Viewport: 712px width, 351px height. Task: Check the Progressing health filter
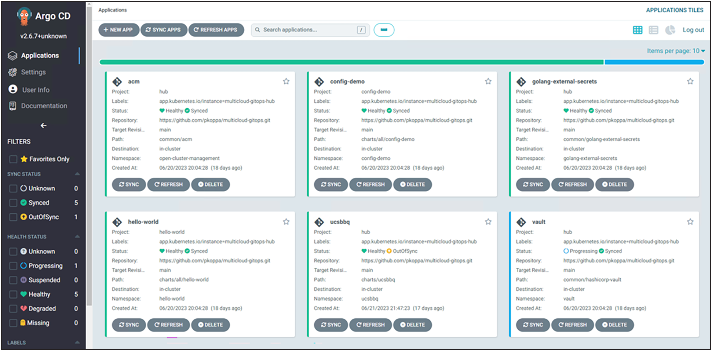[13, 266]
